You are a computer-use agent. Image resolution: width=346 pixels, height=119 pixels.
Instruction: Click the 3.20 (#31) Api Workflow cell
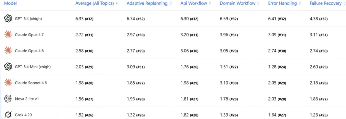(189, 35)
